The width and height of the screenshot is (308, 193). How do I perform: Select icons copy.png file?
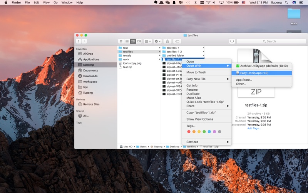pyautogui.click(x=139, y=63)
